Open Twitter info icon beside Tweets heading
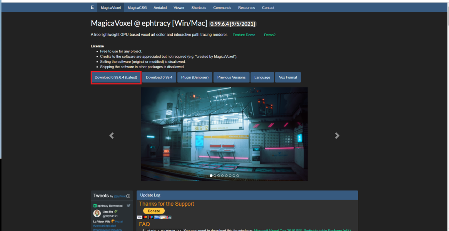The image size is (449, 231). tap(128, 196)
